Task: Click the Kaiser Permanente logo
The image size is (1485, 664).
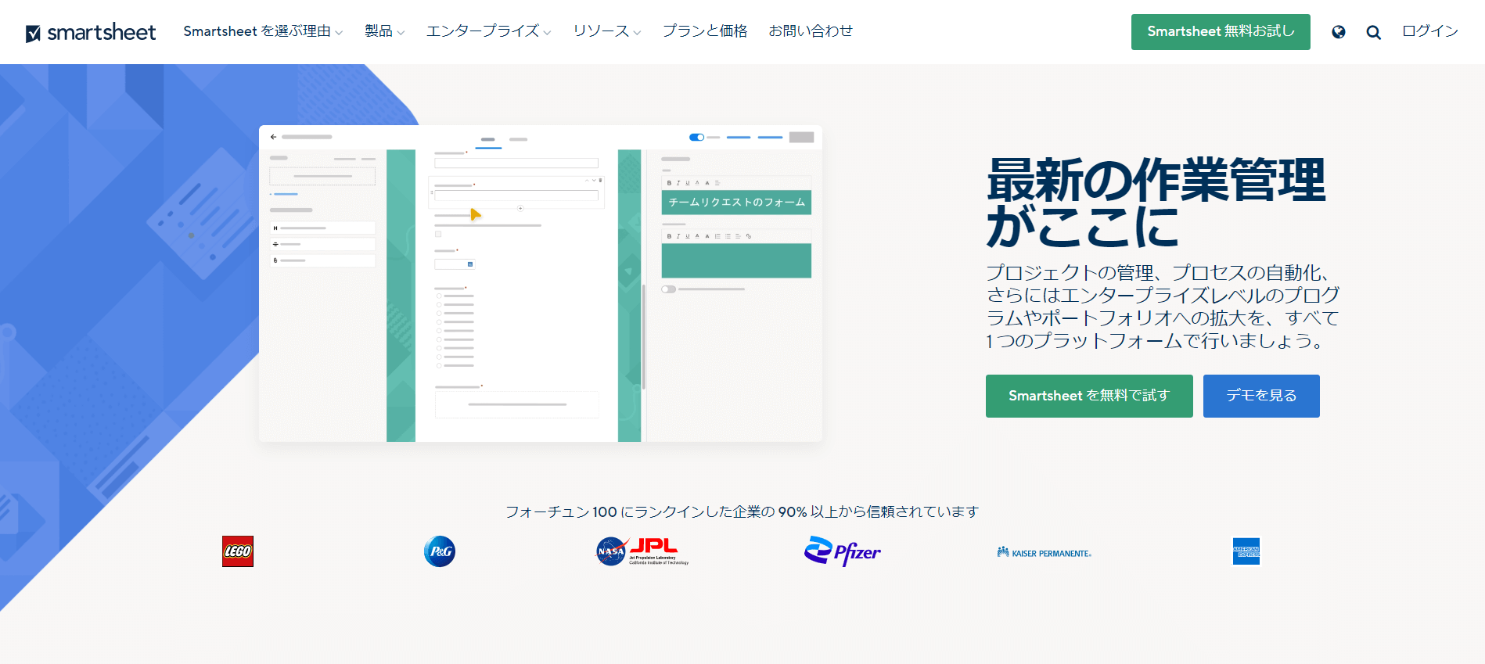Action: 1044,552
